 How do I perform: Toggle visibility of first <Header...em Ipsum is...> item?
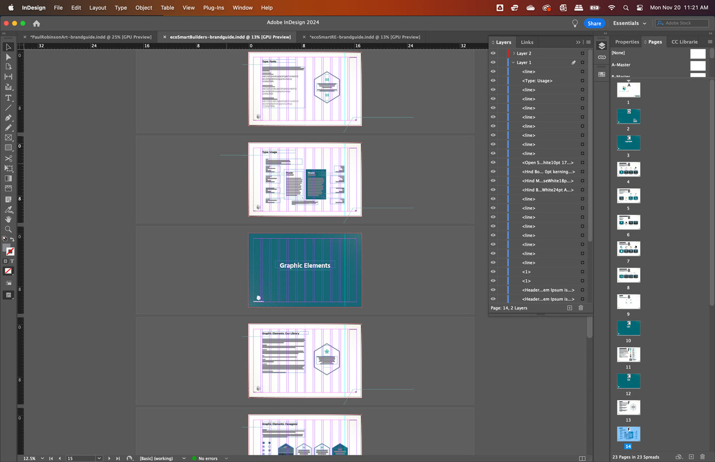pos(493,290)
